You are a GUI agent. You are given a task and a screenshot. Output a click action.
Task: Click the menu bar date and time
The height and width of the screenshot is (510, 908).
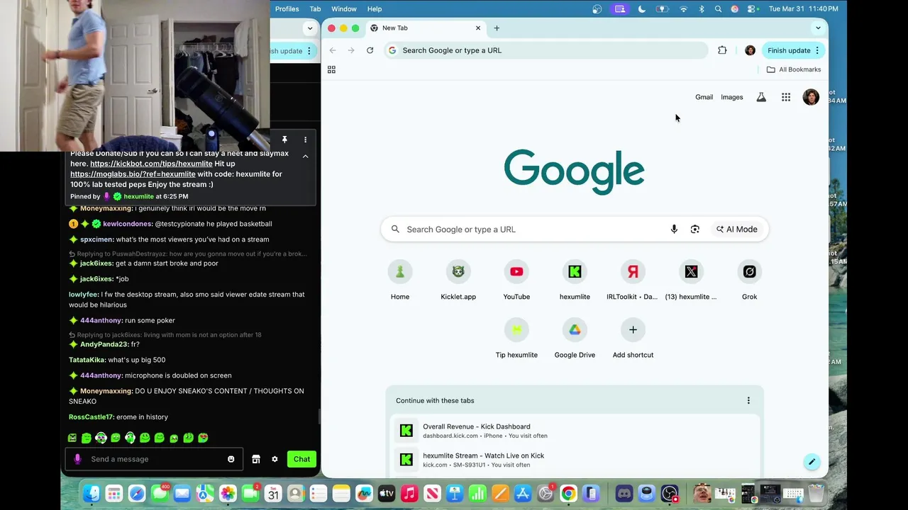pos(803,9)
